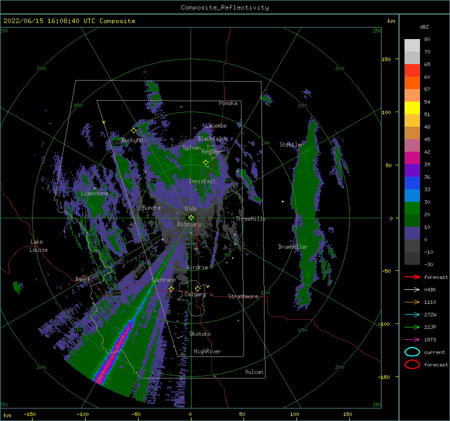Click the cyan 27ZW arrow icon
Viewport: 450px width, 421px height.
tap(412, 315)
